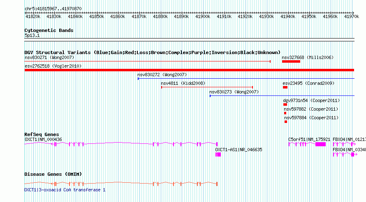
Task: Select the small red block under dgv9731n54
Action: (285, 104)
